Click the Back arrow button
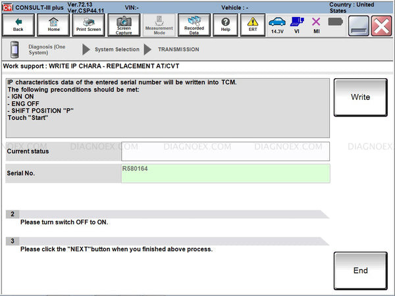 click(x=18, y=25)
